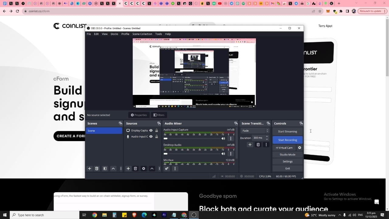Open the Scenes panel three-dot menu

pos(121,169)
